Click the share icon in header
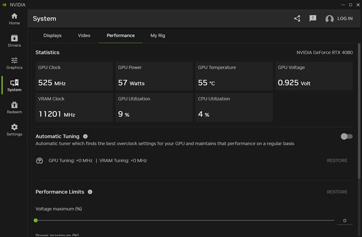The width and height of the screenshot is (362, 237). [298, 19]
